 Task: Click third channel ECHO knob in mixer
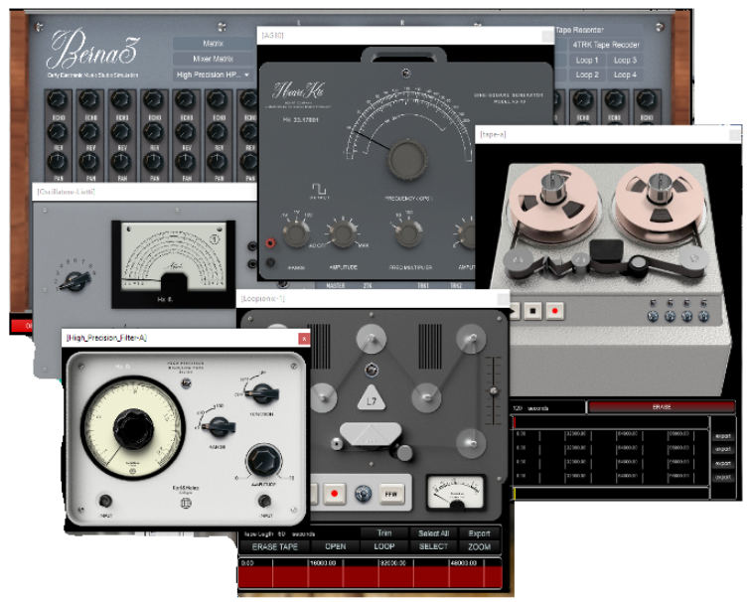click(x=121, y=100)
